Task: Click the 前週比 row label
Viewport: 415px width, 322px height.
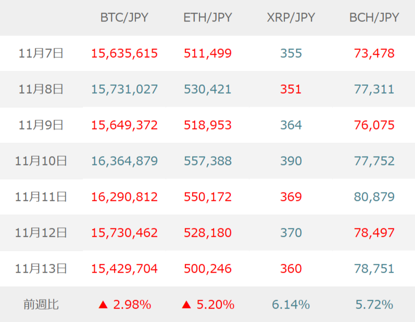Action: (41, 304)
